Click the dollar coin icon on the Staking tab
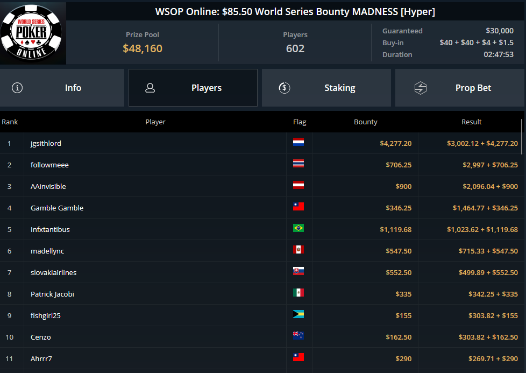This screenshot has height=373, width=526. coord(285,88)
